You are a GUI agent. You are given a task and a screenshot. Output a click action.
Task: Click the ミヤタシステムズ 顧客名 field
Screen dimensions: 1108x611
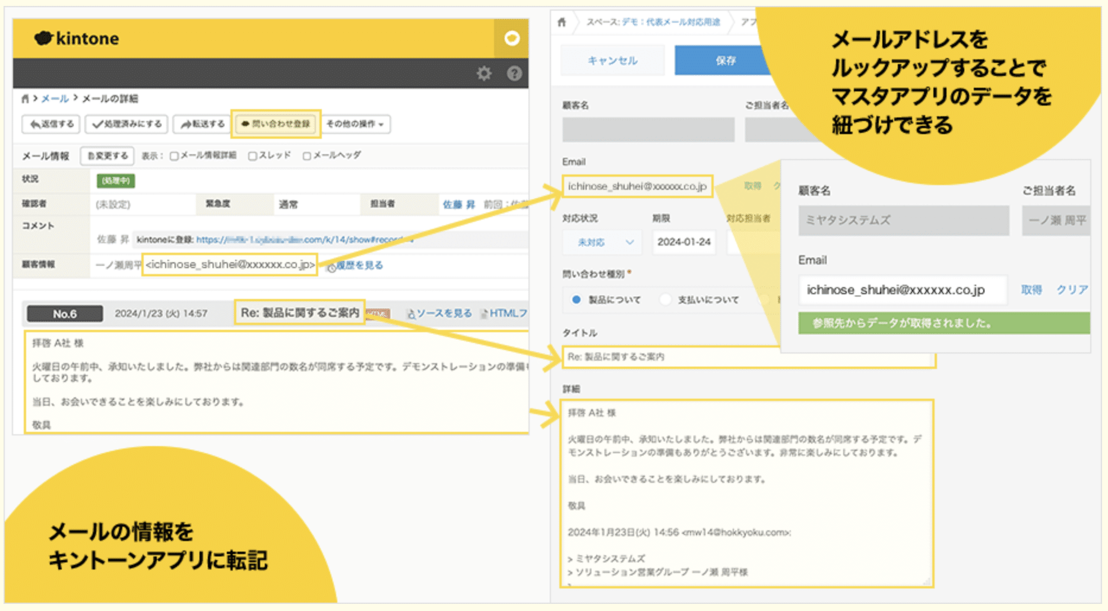coord(903,220)
